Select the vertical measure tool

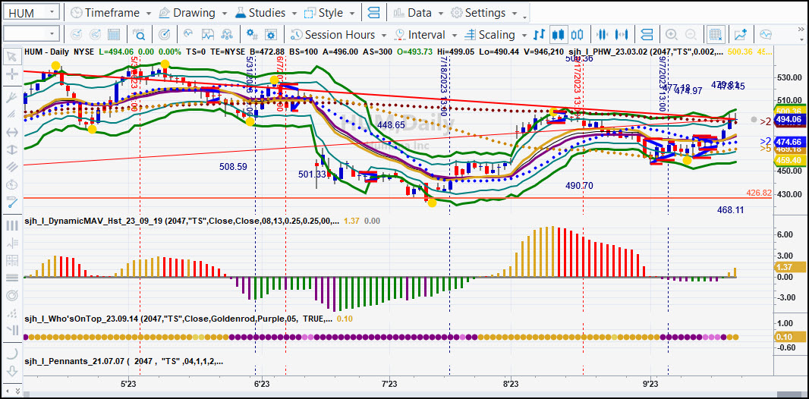click(x=11, y=150)
